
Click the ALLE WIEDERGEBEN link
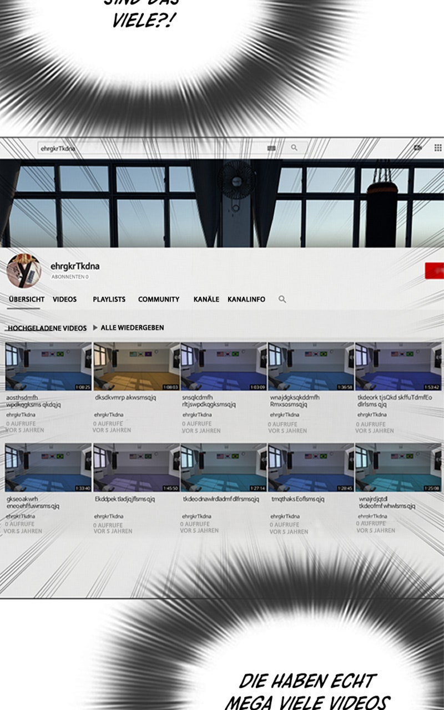point(132,328)
